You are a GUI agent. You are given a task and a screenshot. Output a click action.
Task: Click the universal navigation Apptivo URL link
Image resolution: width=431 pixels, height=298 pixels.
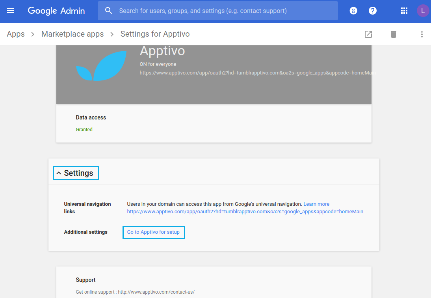[x=245, y=211]
